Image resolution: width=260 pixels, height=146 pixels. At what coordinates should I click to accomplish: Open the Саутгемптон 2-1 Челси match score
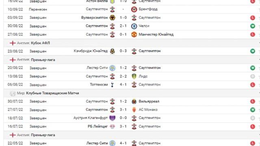pos(123,26)
